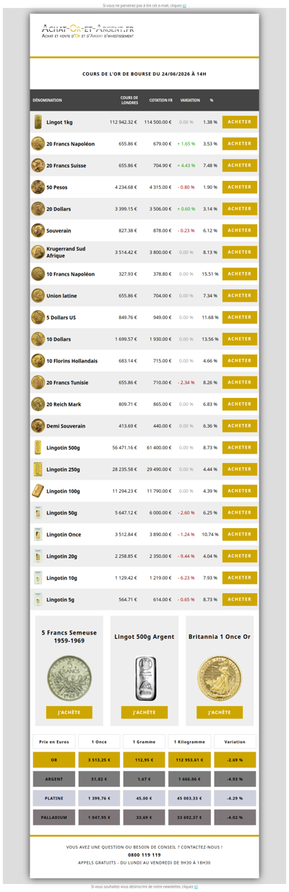Click ACHETER button for Union latine
Image resolution: width=289 pixels, height=892 pixels.
(239, 295)
